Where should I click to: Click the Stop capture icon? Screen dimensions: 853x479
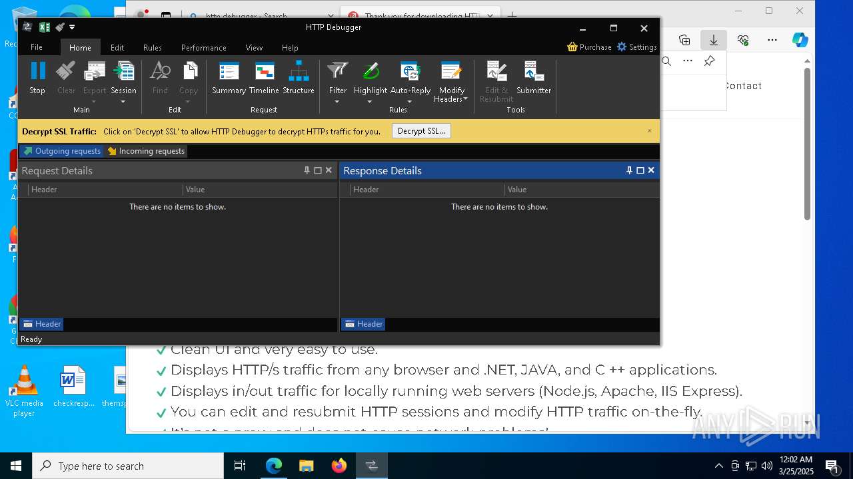click(x=38, y=71)
